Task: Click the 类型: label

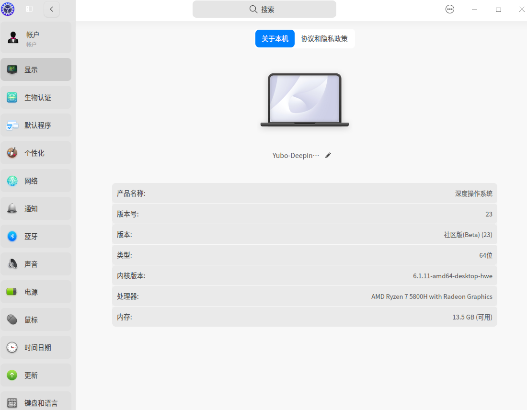Action: point(125,255)
